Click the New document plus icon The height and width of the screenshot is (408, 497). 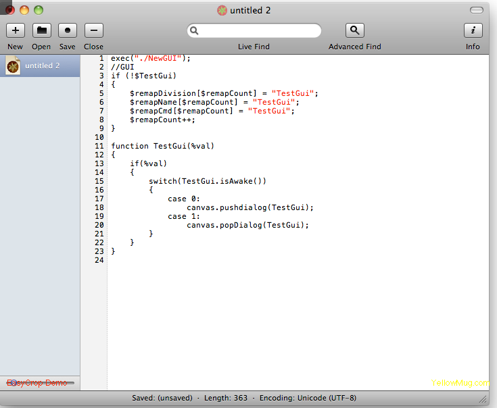point(15,30)
